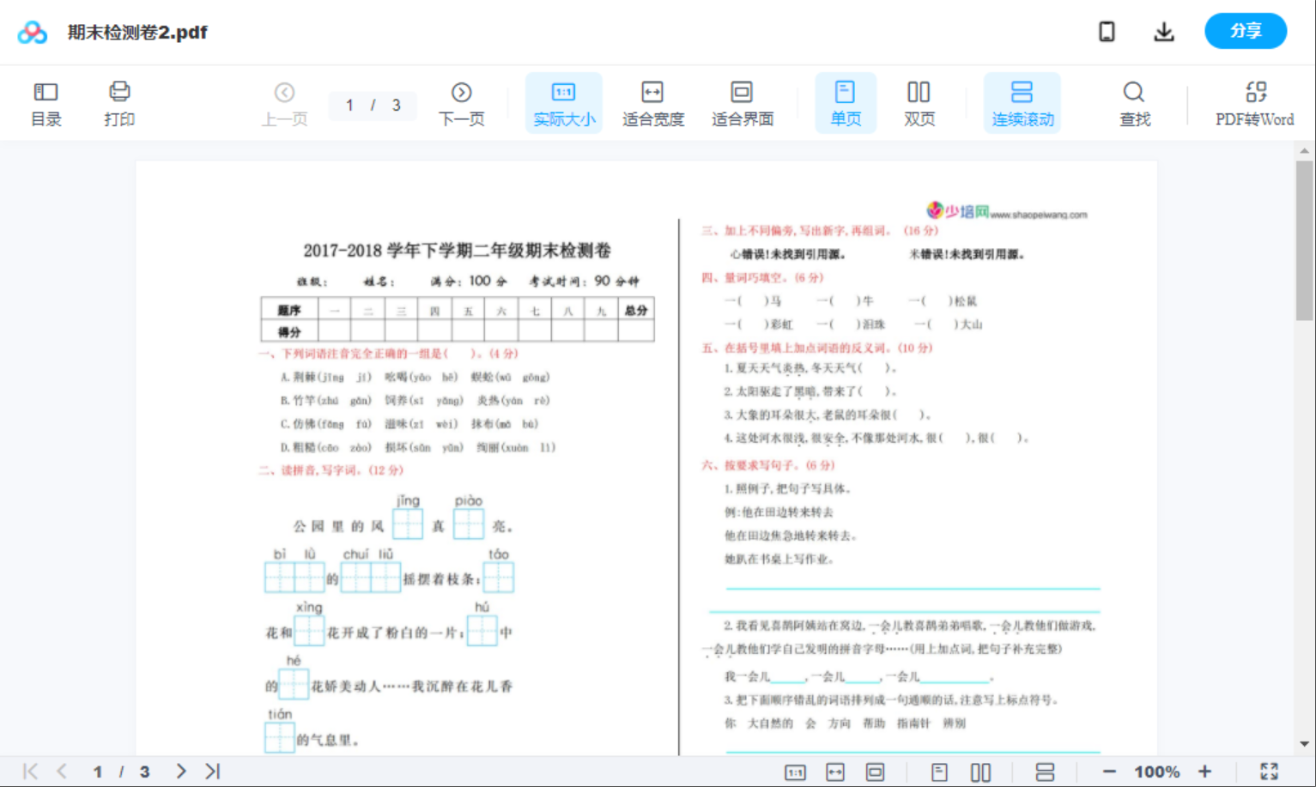Click the blue 分享 share button

click(1245, 32)
